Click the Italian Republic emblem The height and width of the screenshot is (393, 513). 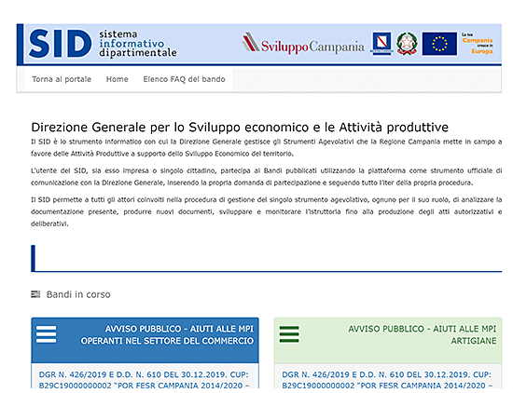pyautogui.click(x=407, y=44)
